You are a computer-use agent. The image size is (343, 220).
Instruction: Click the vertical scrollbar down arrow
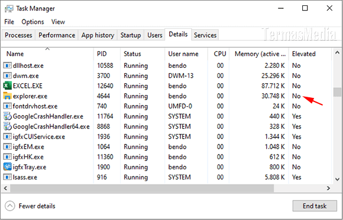pyautogui.click(x=337, y=179)
